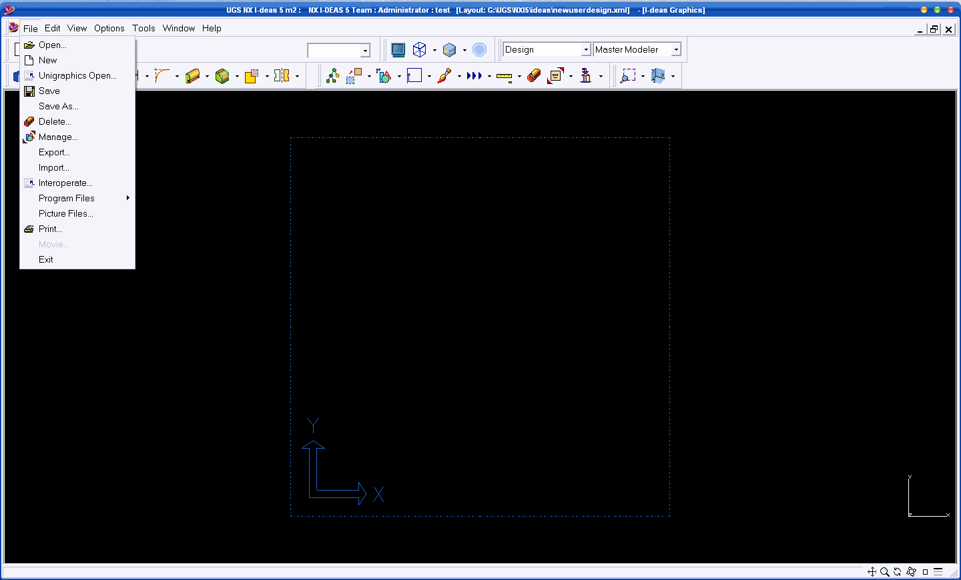The image size is (961, 580).
Task: Click the wireframe cube view icon
Action: [420, 50]
